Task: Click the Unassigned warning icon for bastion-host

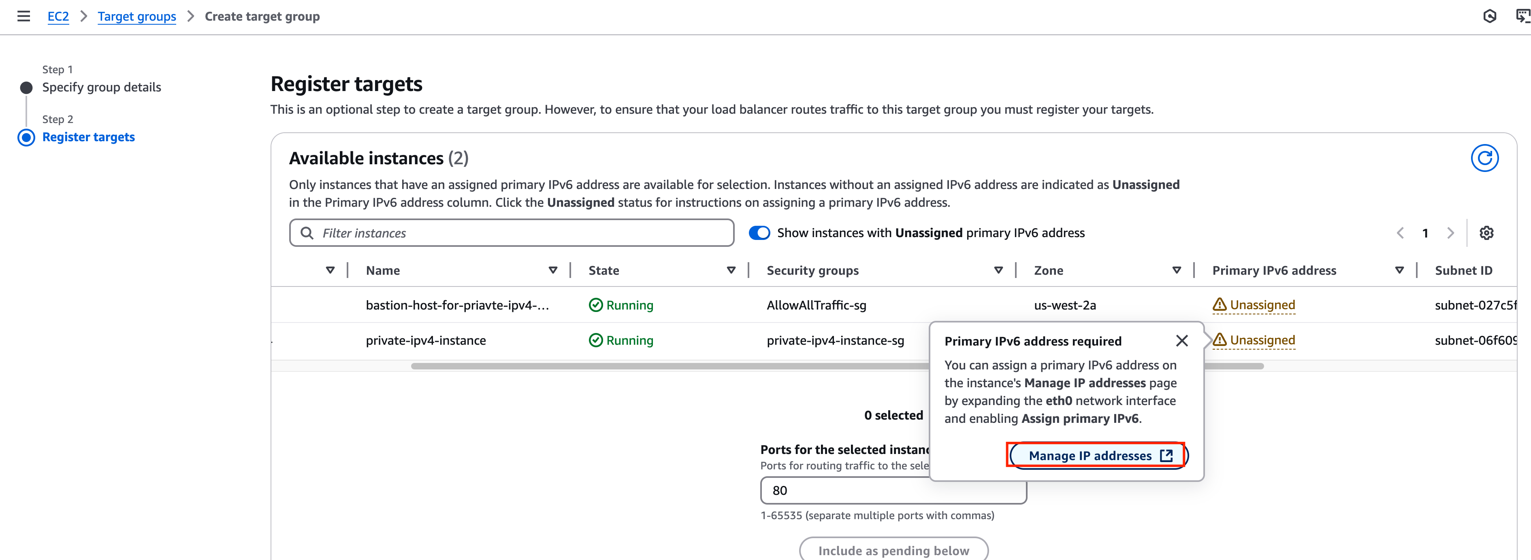Action: pos(1219,303)
